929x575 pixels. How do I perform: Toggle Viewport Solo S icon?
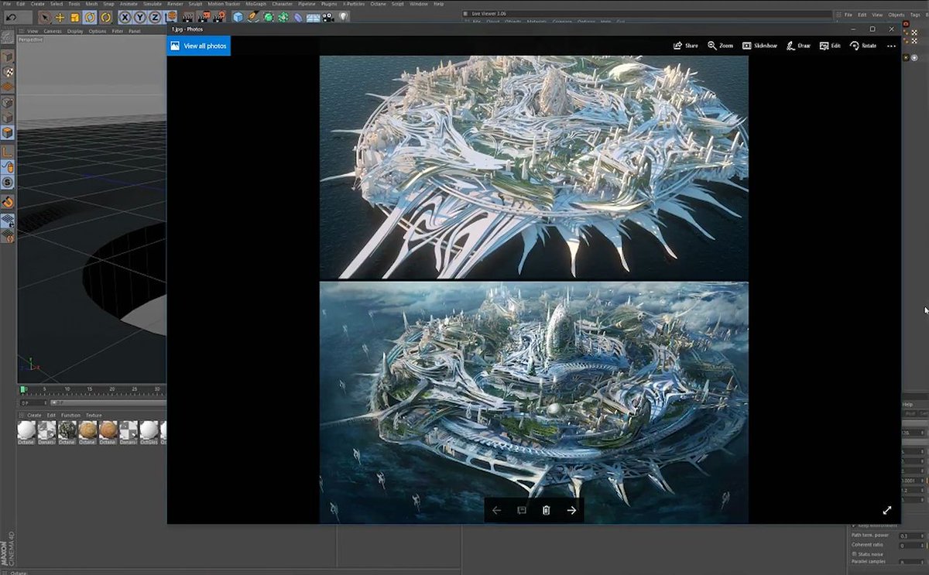[8, 182]
